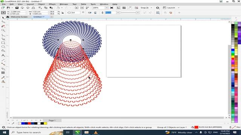The width and height of the screenshot is (241, 135).
Task: Select the Drop Shadow effects tool
Action: [x=3, y=69]
